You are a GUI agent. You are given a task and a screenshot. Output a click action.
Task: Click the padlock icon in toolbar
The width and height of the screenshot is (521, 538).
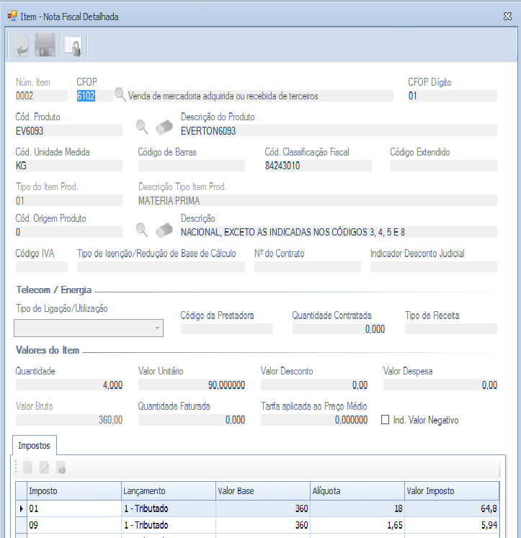click(73, 47)
